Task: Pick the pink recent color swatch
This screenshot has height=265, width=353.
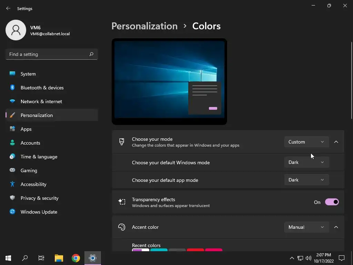Action: click(214, 250)
